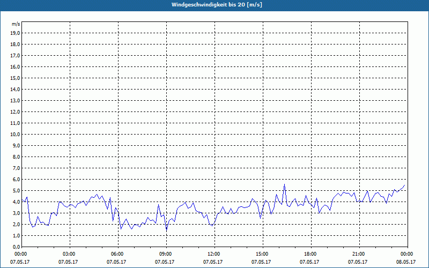Select the 12,0 y-axis label
The height and width of the screenshot is (268, 429).
15,111
